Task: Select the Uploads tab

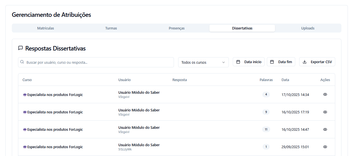Action: click(x=308, y=28)
